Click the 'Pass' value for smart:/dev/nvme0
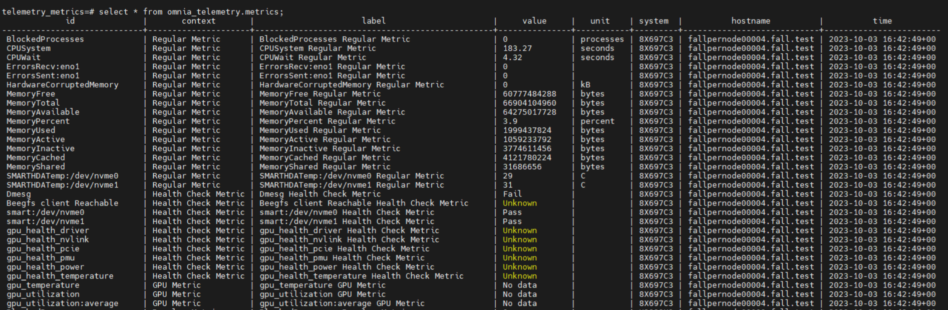Image resolution: width=948 pixels, height=310 pixels. point(512,212)
